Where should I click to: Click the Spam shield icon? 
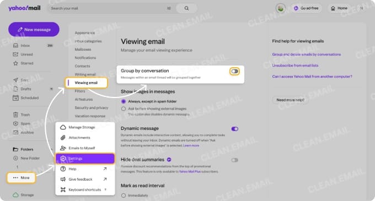tap(15, 124)
